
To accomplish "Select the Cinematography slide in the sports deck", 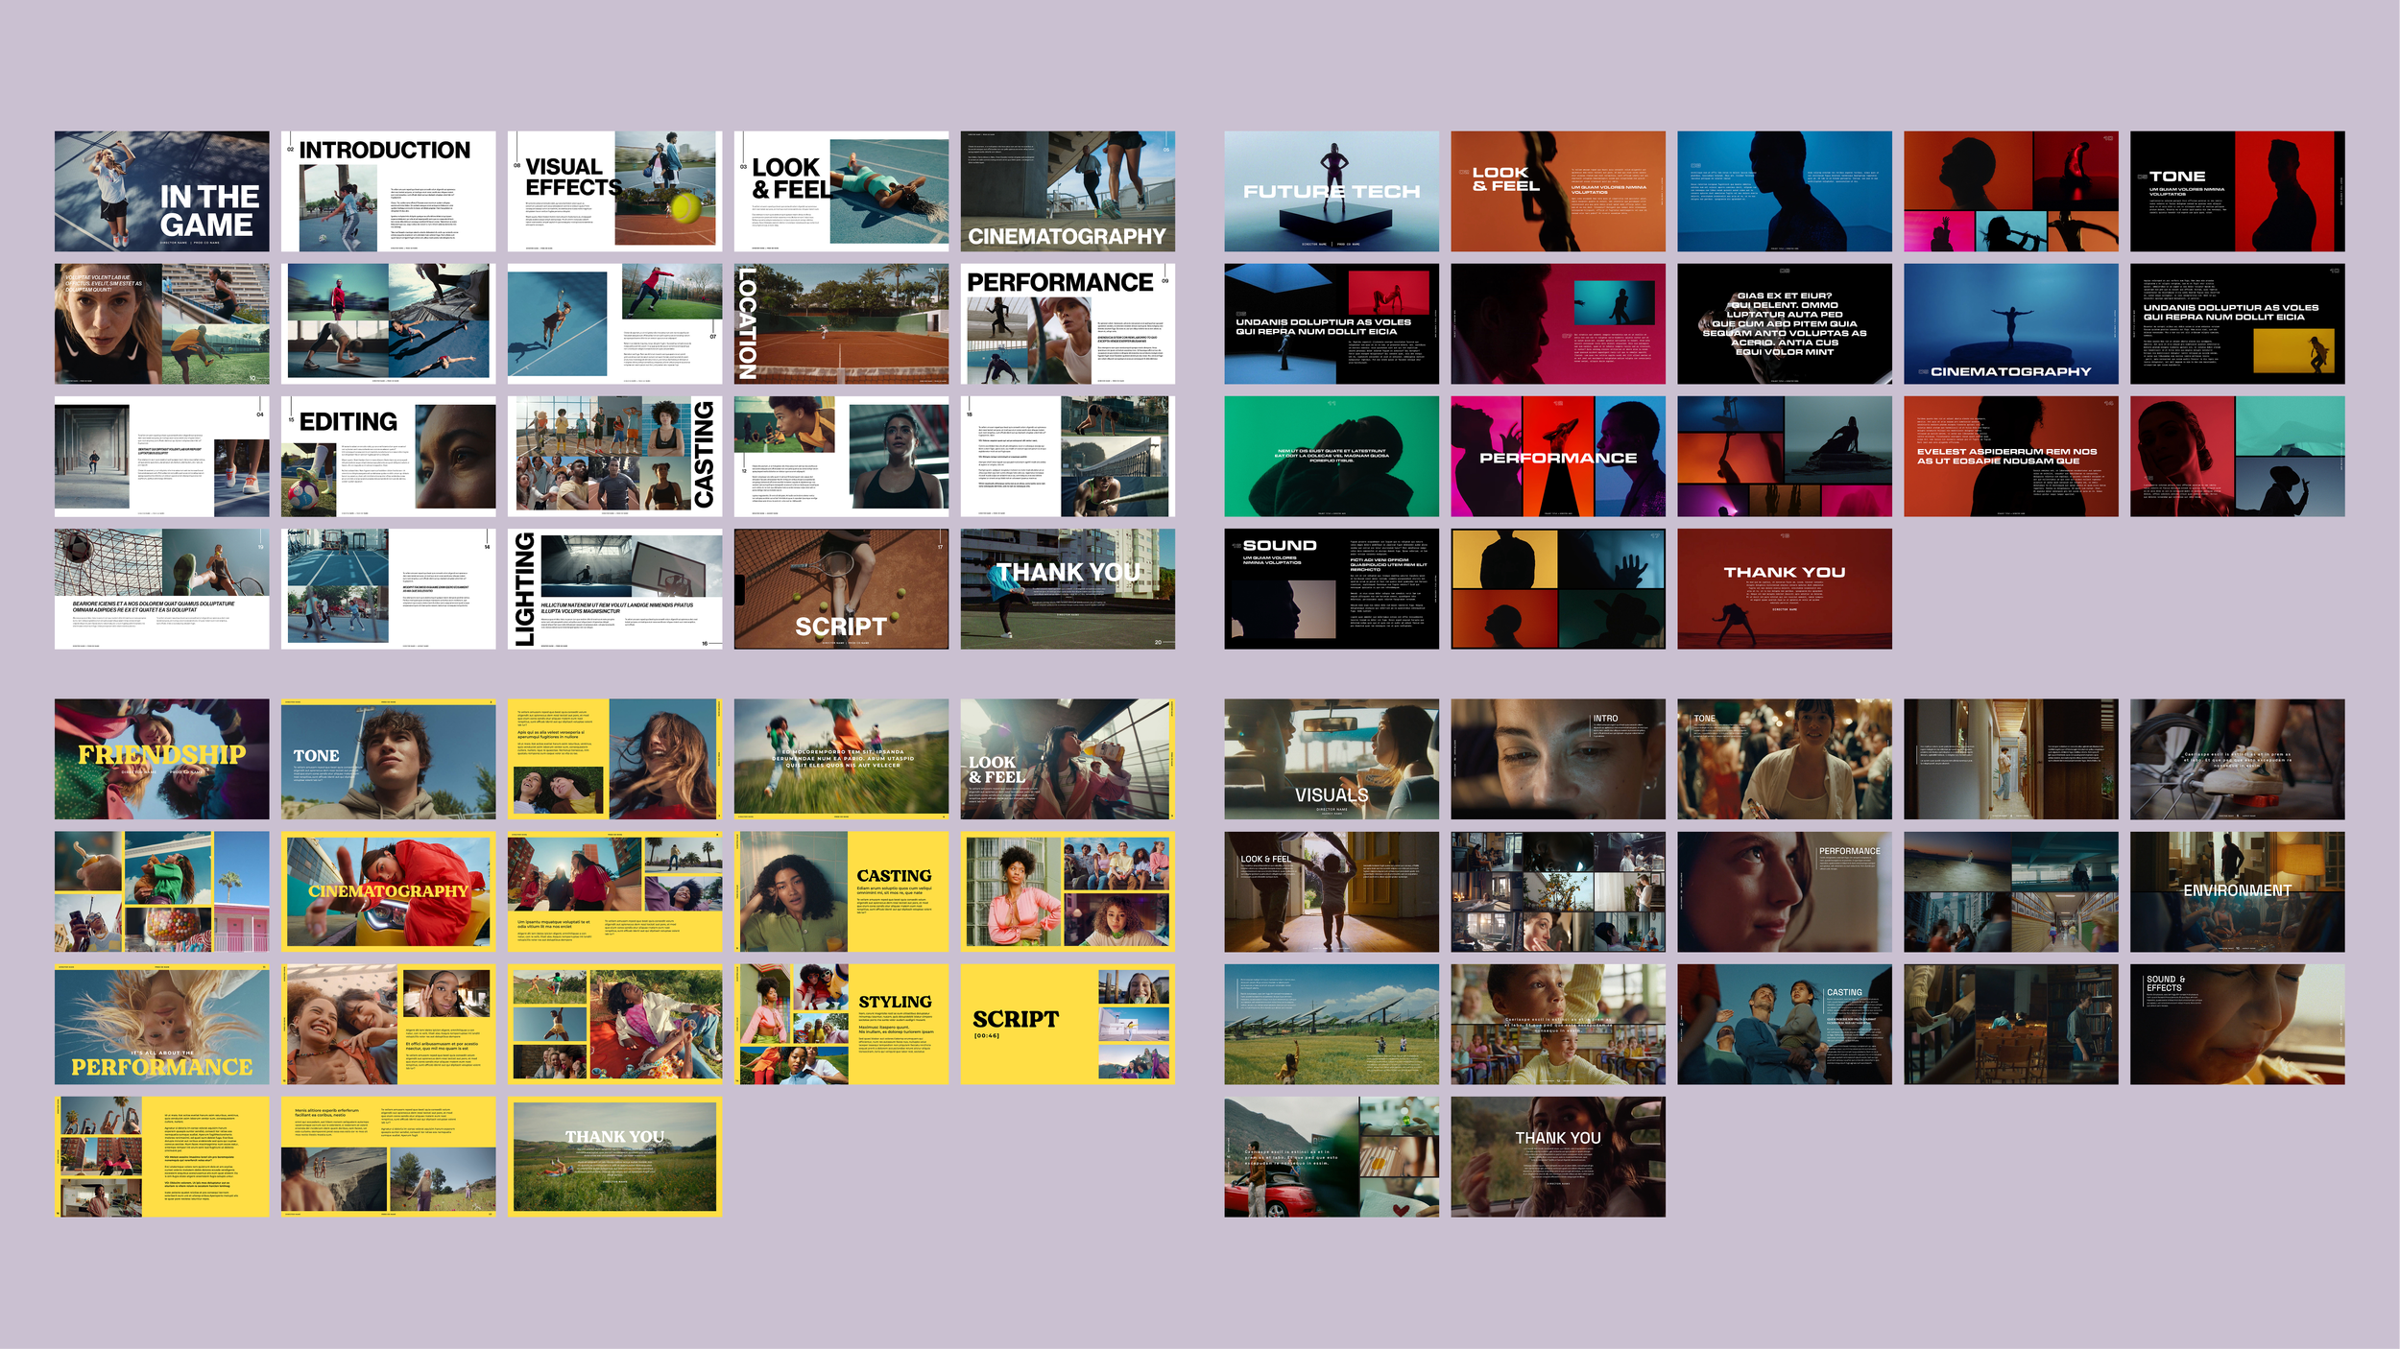I will pos(1067,191).
